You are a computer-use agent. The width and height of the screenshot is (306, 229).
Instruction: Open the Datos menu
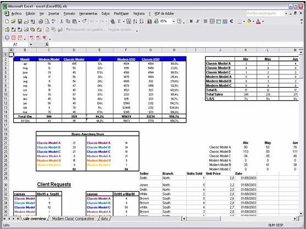coord(105,14)
